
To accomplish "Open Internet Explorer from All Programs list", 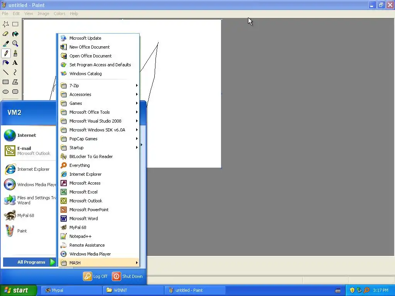I will tap(99, 174).
